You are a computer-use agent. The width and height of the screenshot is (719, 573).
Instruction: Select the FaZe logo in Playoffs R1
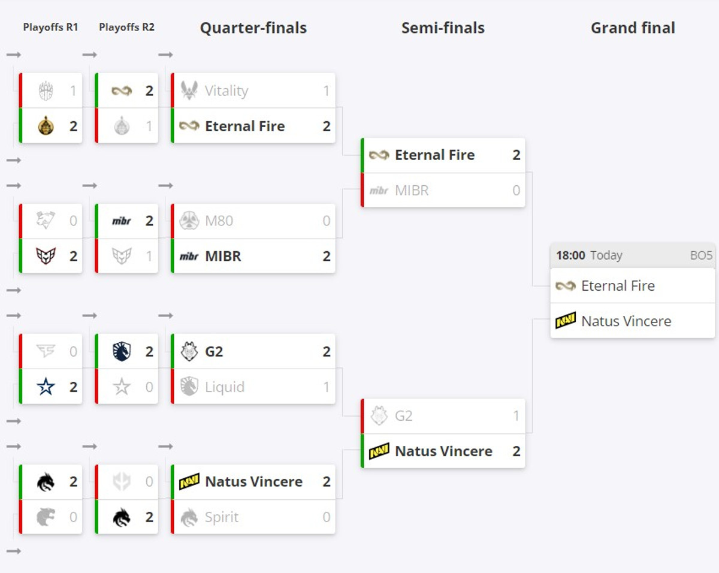pos(46,352)
